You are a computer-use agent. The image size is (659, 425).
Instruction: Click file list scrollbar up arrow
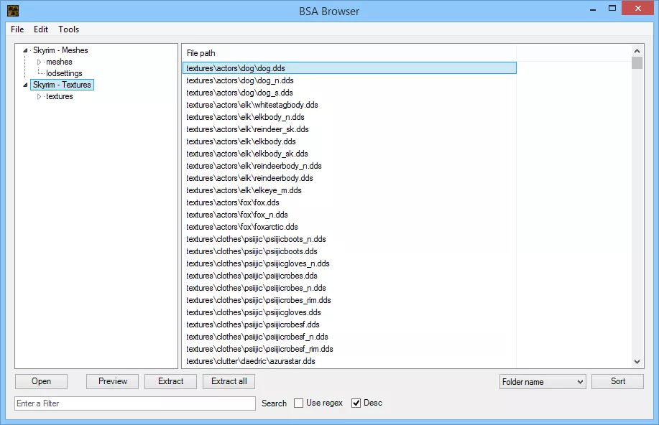(x=637, y=51)
